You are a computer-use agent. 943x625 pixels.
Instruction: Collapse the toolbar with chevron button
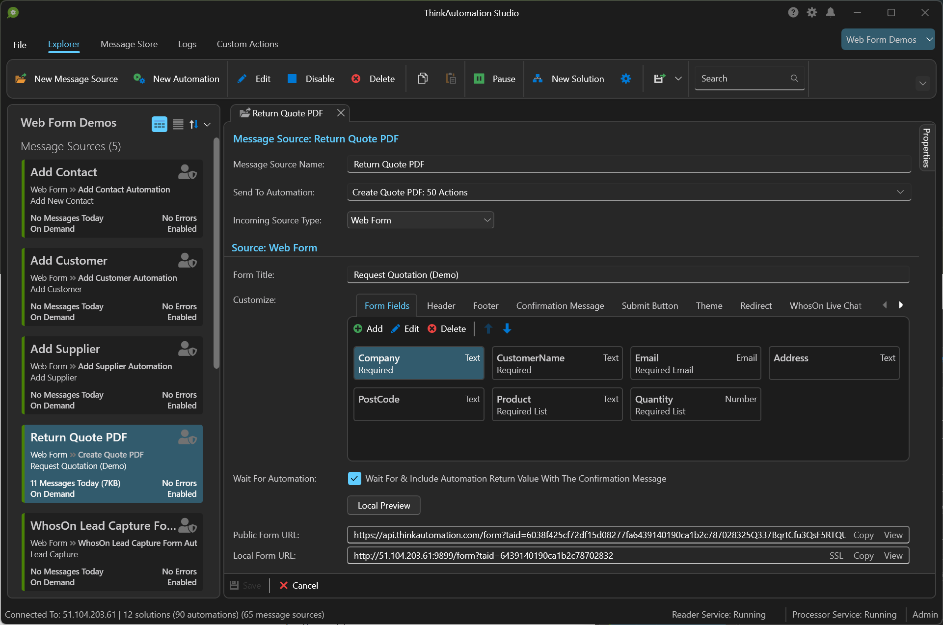[923, 83]
